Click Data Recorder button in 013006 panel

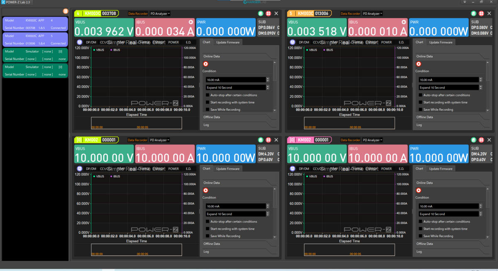(x=350, y=14)
